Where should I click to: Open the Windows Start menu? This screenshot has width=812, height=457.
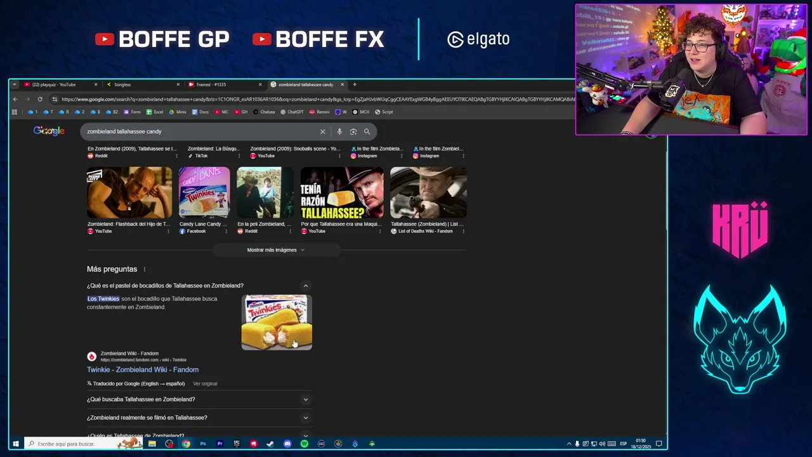point(16,444)
